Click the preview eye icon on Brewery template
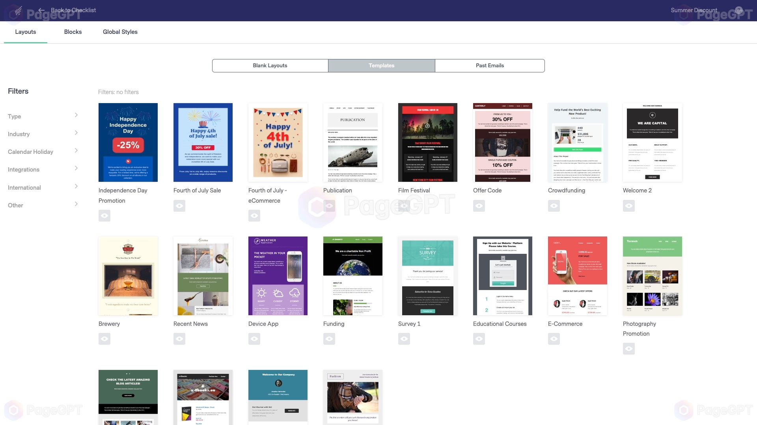 [104, 338]
